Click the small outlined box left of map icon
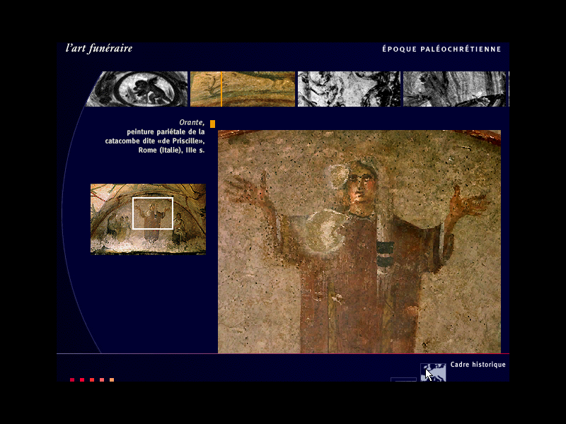Image resolution: width=566 pixels, height=424 pixels. coord(403,379)
